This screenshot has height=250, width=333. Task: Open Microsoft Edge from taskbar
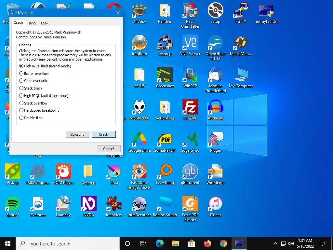coord(160,243)
